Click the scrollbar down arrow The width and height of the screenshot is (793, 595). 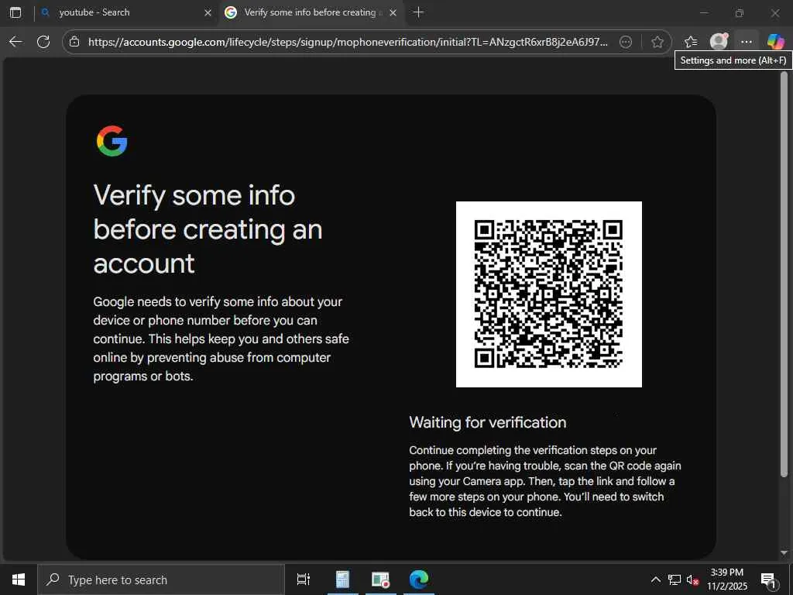click(784, 552)
